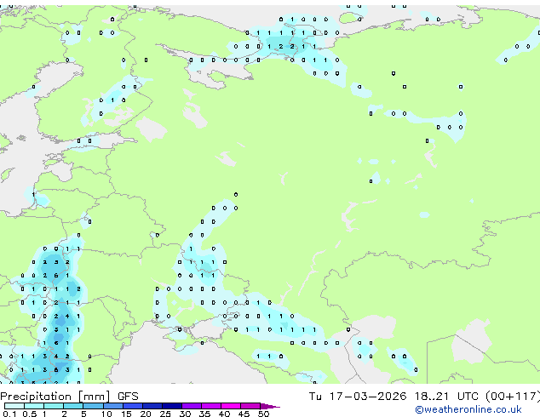540x417 pixels.
Task: Click the '40' legend scale label
Action: (225, 414)
